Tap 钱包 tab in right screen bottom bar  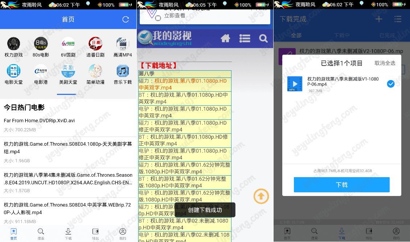click(369, 234)
